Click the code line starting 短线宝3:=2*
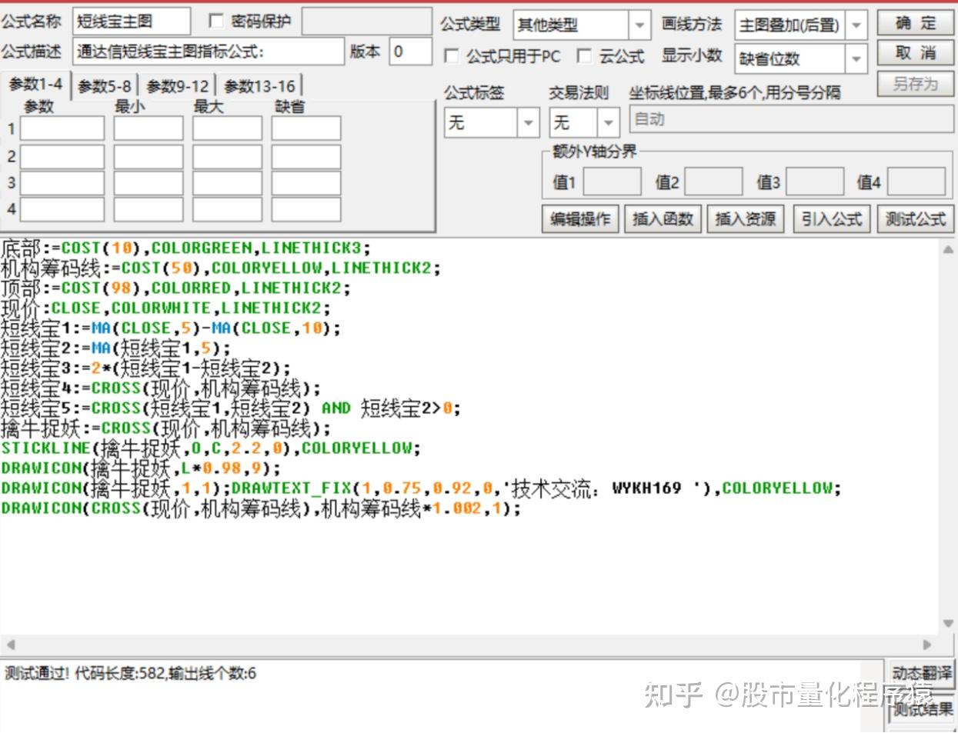This screenshot has width=958, height=733. point(146,368)
